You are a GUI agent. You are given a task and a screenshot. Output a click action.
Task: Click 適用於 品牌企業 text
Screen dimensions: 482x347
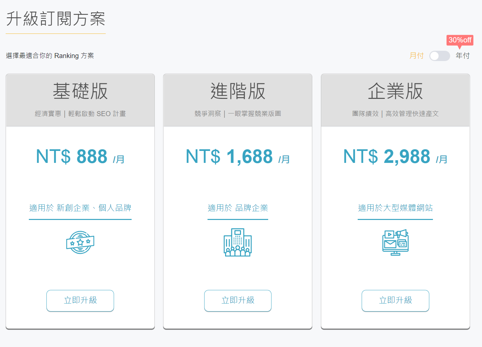tap(238, 208)
